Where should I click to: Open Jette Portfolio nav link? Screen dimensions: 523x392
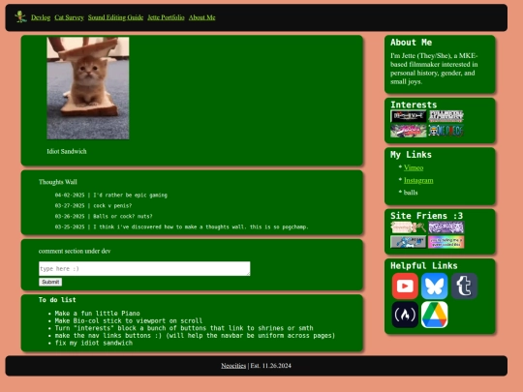tap(166, 17)
